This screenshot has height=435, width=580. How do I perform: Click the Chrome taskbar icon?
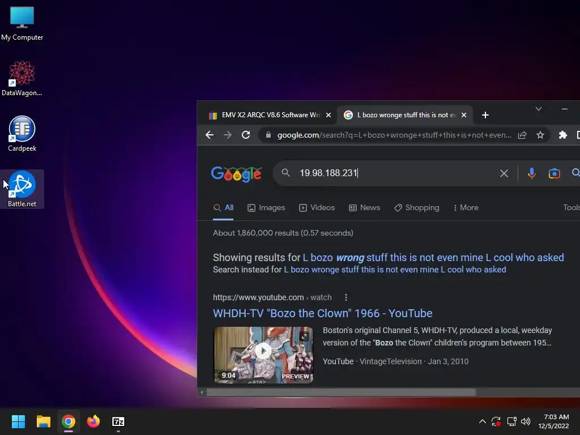[69, 421]
